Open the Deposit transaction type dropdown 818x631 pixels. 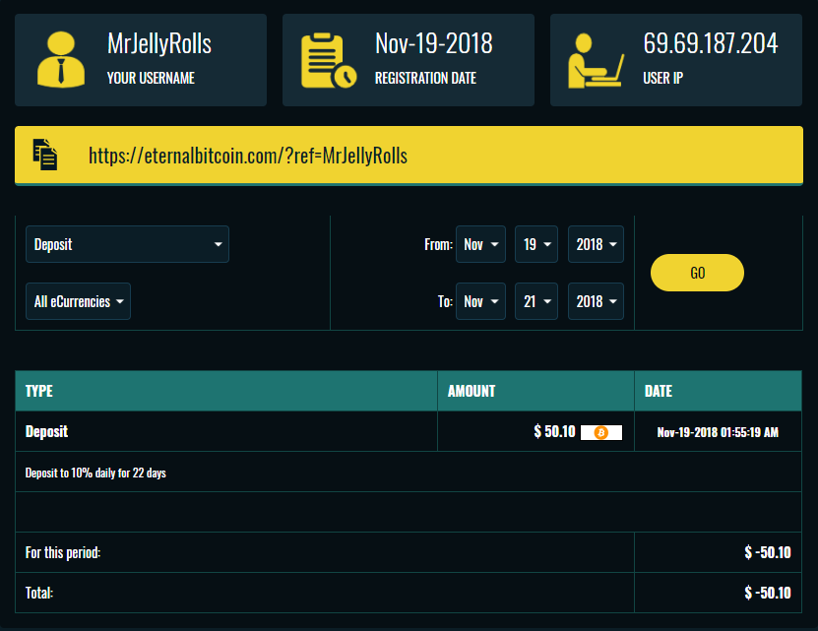click(x=127, y=244)
